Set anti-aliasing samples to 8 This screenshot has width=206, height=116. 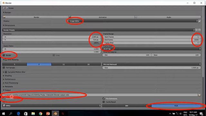39,64
